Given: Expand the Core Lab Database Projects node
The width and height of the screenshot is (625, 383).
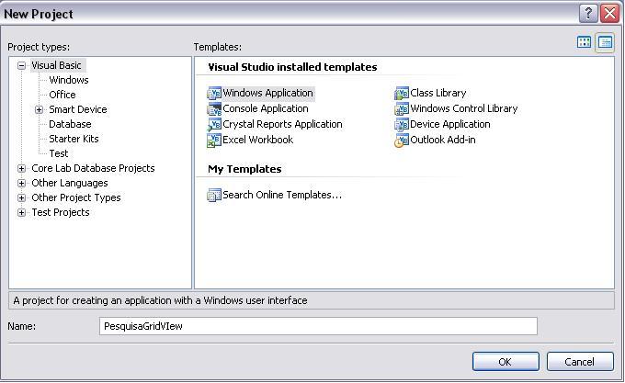Looking at the screenshot, I should [22, 168].
